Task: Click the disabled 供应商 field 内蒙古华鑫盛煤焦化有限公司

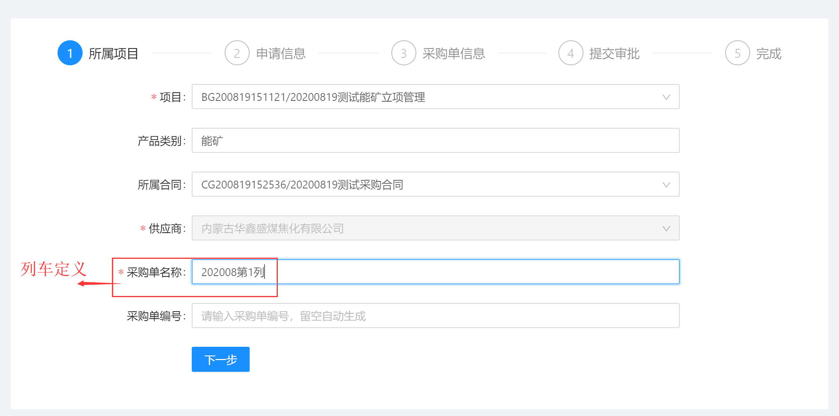Action: pyautogui.click(x=436, y=228)
